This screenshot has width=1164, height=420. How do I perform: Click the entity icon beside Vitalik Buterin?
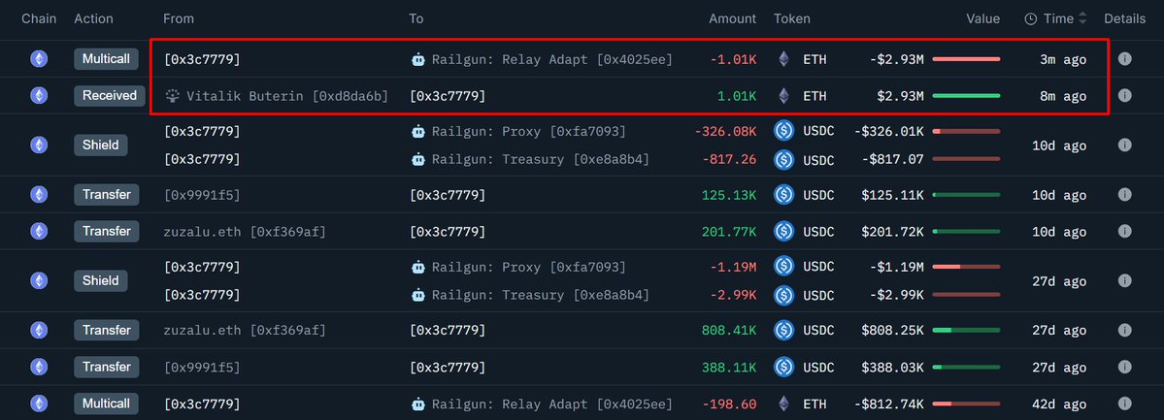[x=172, y=96]
